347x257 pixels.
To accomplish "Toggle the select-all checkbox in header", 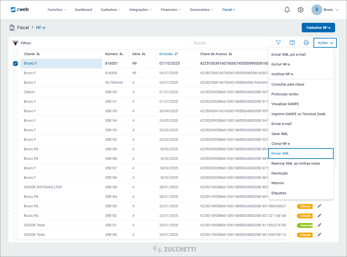I will (15, 54).
